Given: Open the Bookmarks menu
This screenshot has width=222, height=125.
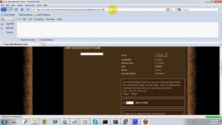Looking at the screenshot, I should coord(30,5).
